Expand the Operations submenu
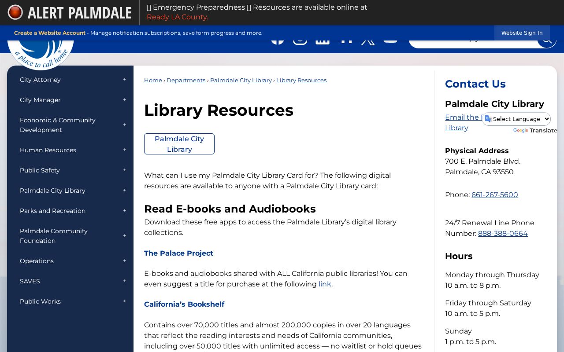564x352 pixels. (125, 261)
